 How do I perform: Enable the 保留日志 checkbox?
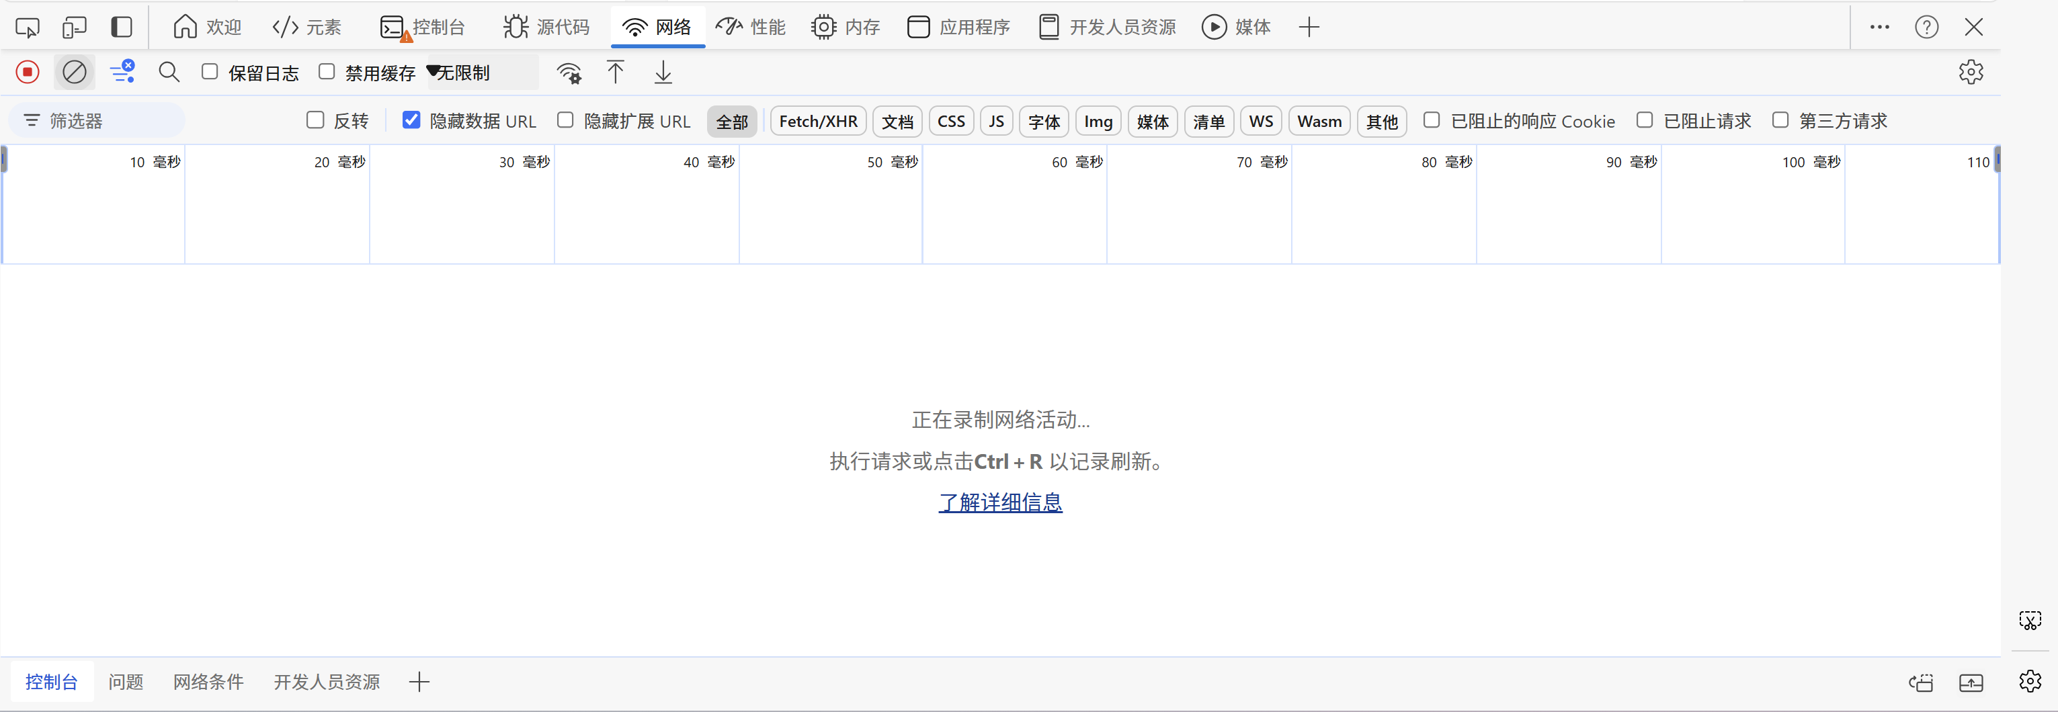(210, 72)
